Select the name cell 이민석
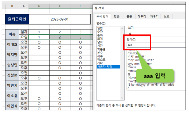This screenshot has height=114, width=189. click(12, 106)
